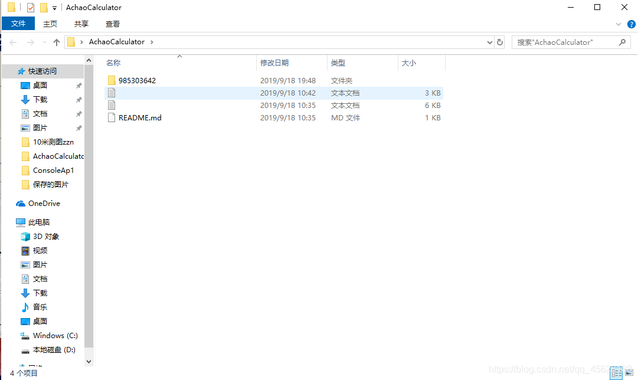Go up one folder level

coord(57,42)
